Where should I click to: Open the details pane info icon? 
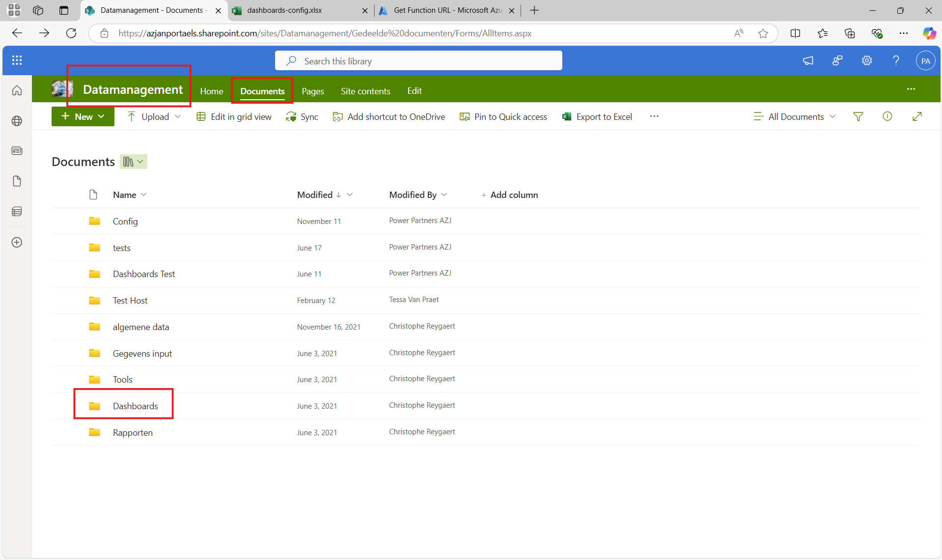887,117
